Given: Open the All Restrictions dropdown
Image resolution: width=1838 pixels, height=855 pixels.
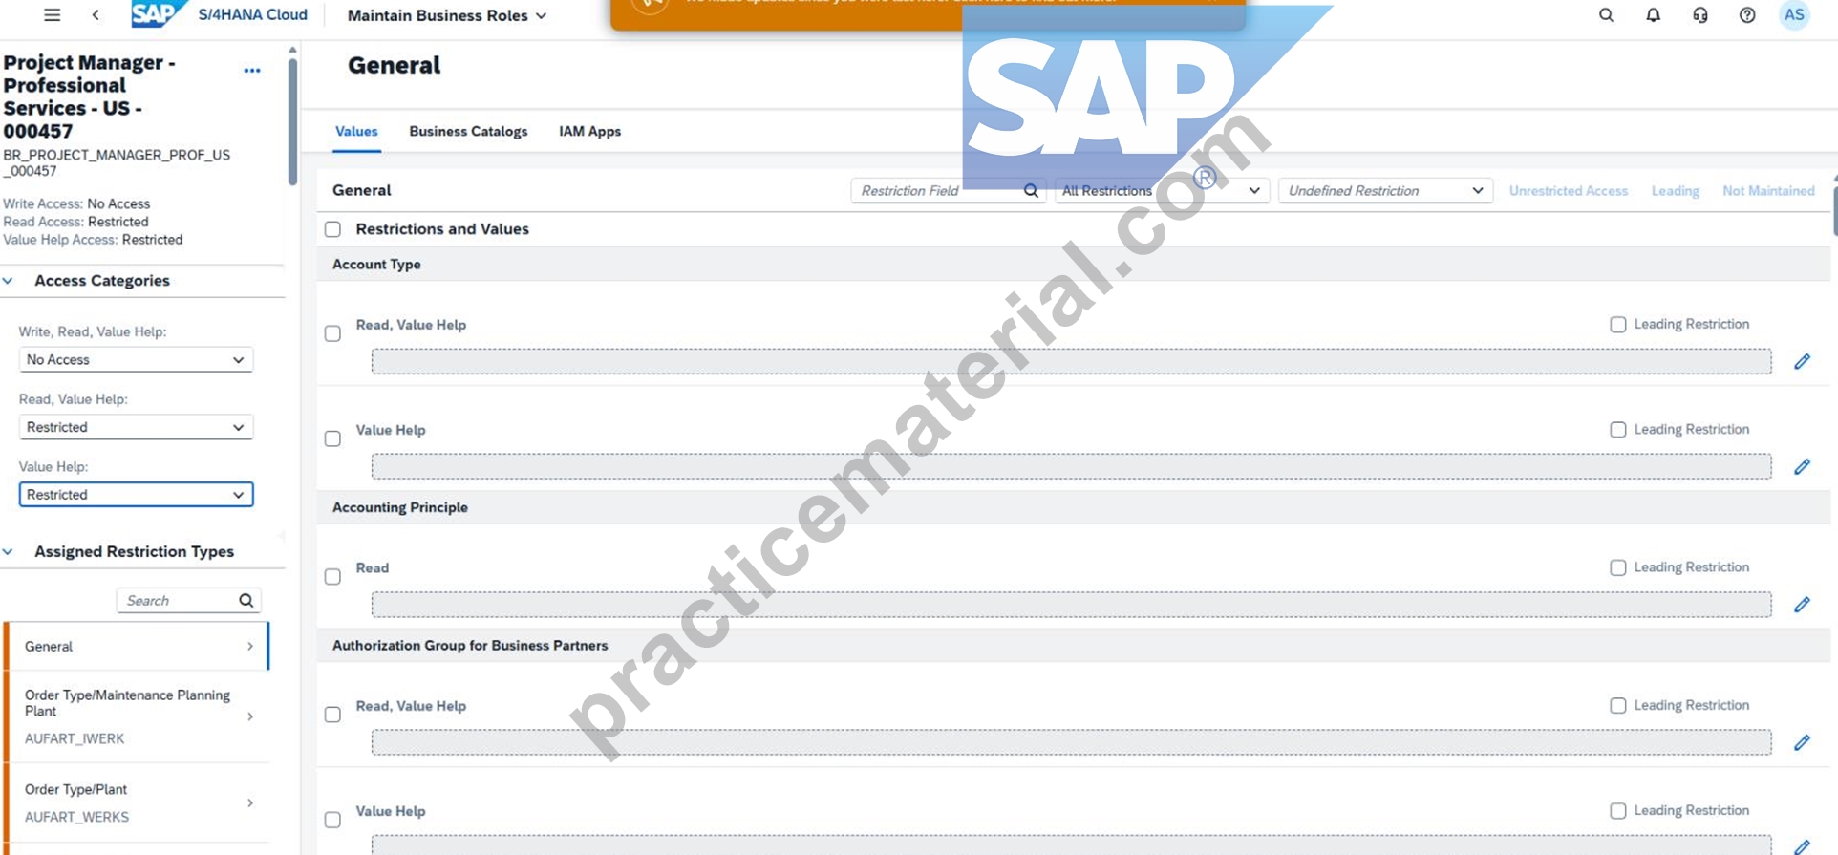Looking at the screenshot, I should click(1162, 191).
